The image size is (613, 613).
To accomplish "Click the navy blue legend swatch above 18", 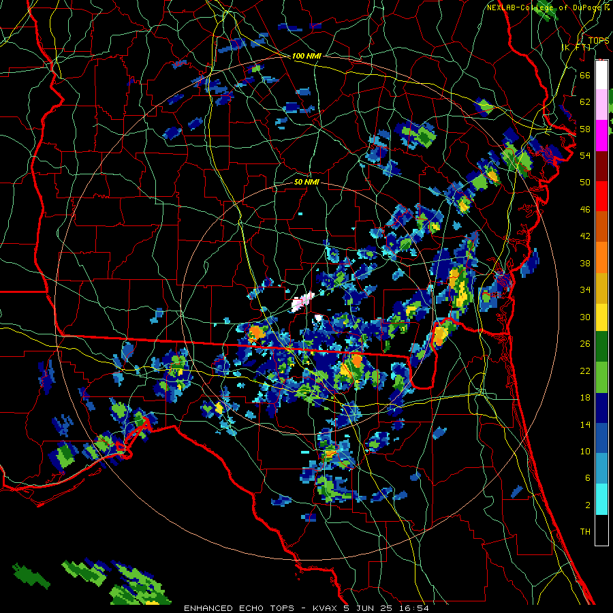I will click(601, 408).
